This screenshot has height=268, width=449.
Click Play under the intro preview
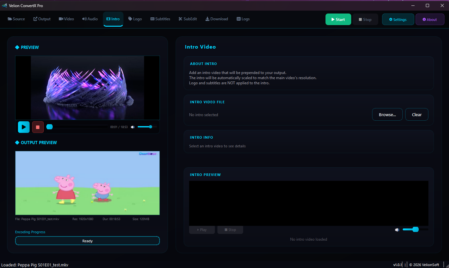pyautogui.click(x=202, y=230)
